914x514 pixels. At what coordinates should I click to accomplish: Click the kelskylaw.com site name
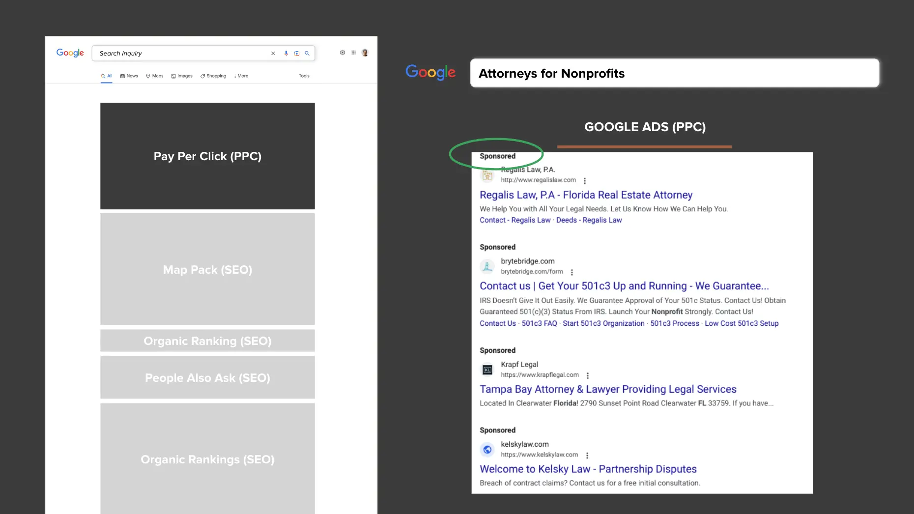pyautogui.click(x=525, y=444)
